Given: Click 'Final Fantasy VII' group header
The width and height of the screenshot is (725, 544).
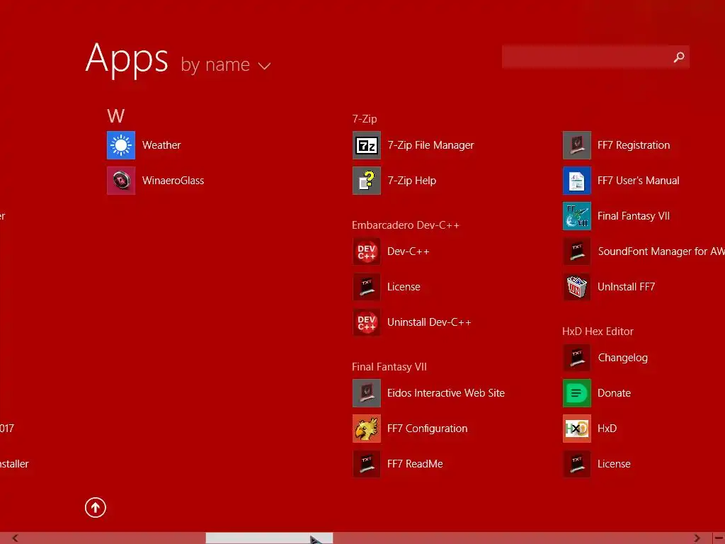Looking at the screenshot, I should tap(389, 367).
